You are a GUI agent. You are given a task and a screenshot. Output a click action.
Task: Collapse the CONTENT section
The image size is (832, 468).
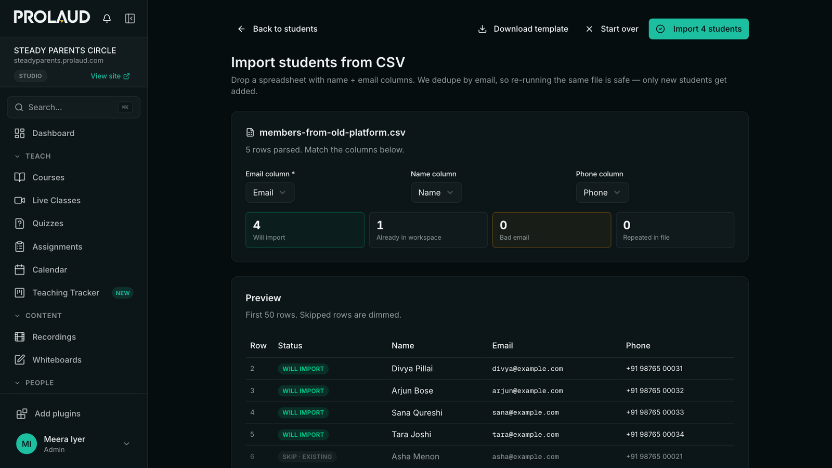[x=18, y=316]
